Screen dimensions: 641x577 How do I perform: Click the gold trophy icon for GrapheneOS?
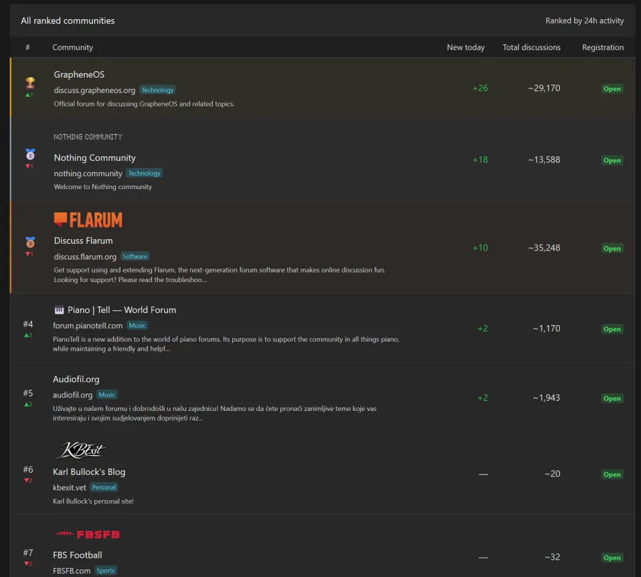click(30, 83)
